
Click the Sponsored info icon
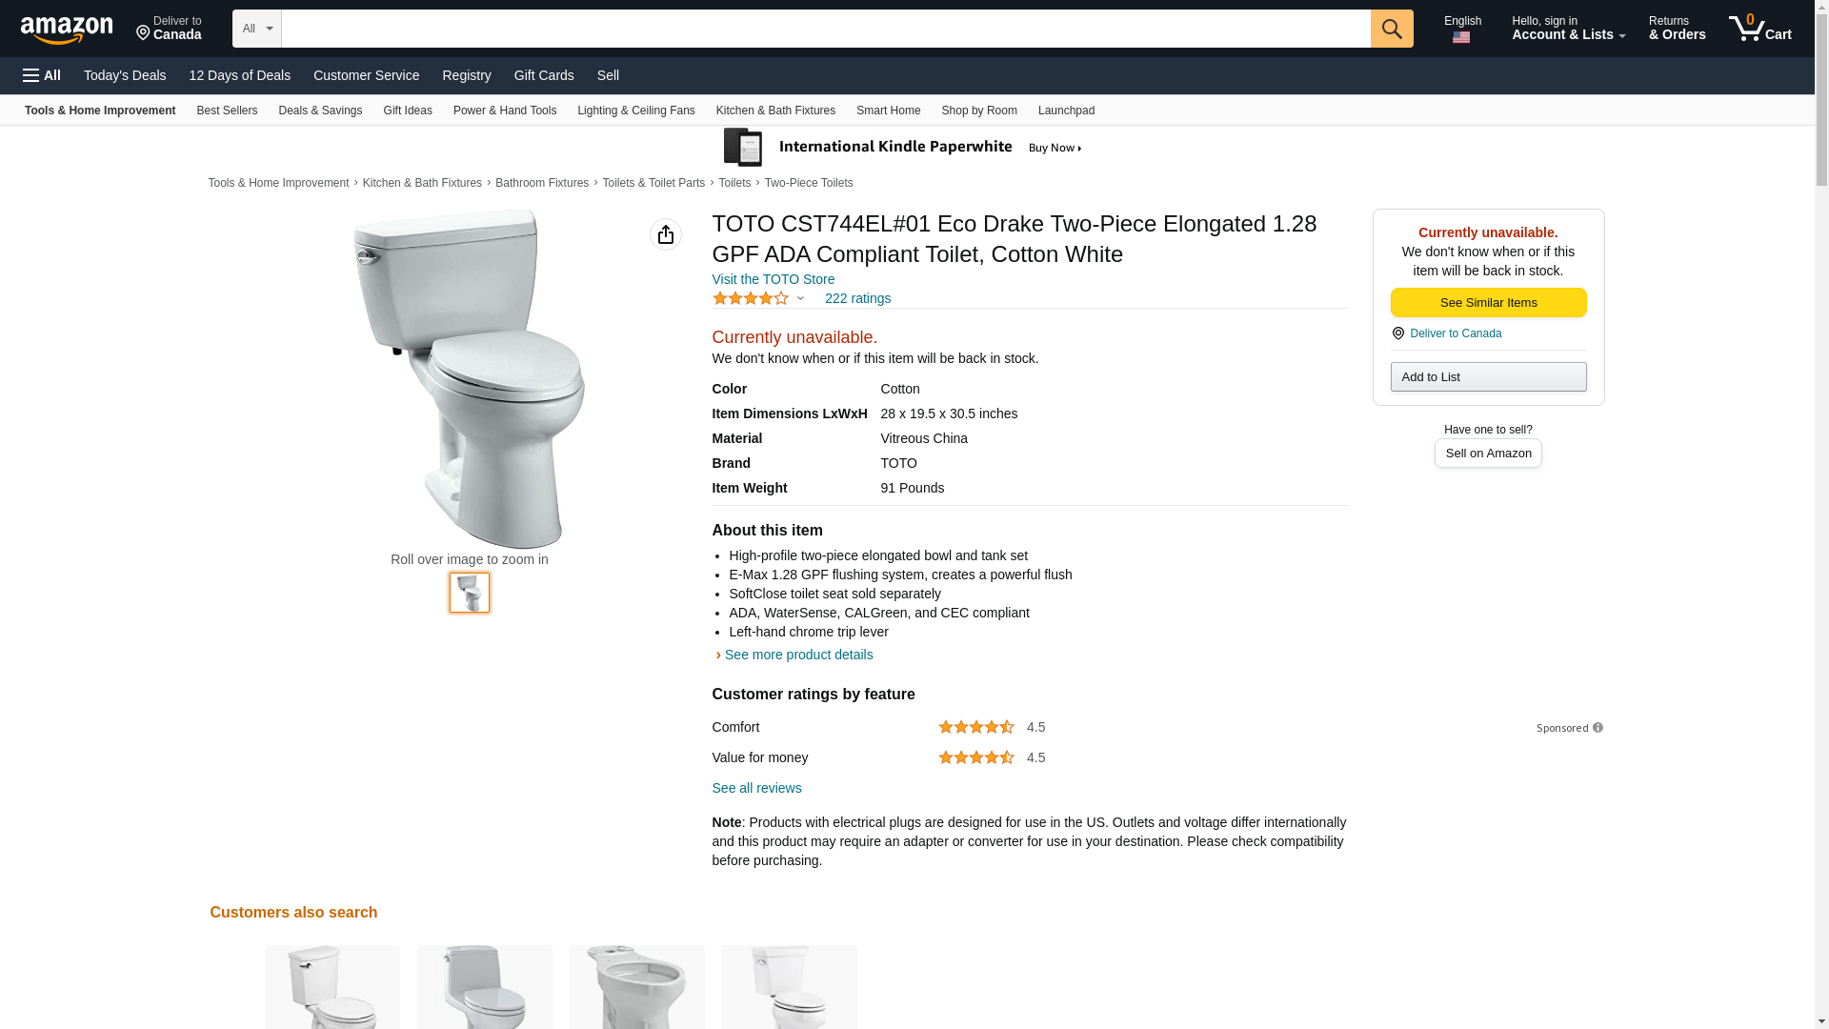coord(1598,728)
